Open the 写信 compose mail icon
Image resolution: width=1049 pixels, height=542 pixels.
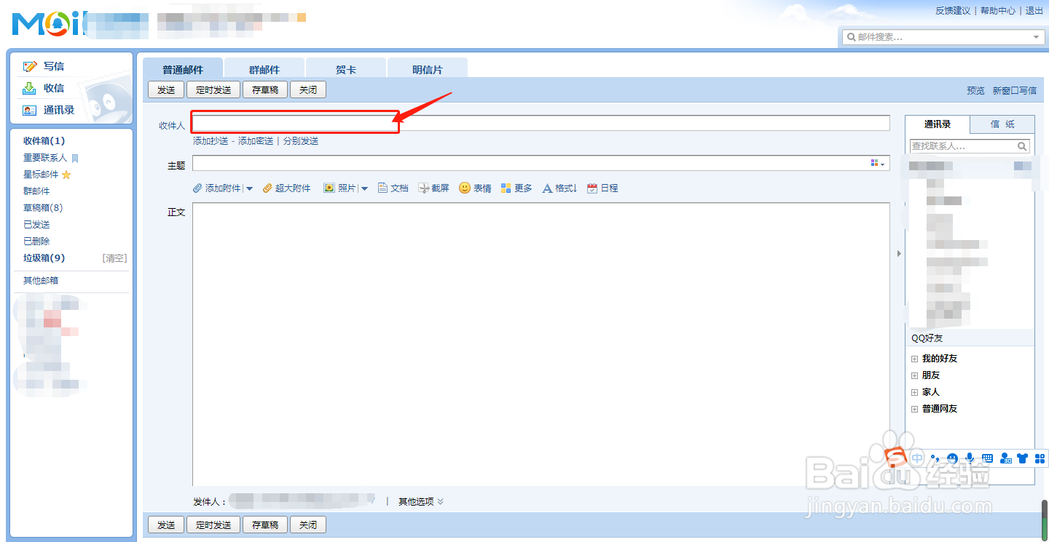click(x=29, y=65)
